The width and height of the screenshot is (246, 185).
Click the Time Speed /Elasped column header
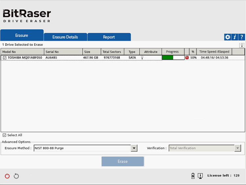point(214,52)
